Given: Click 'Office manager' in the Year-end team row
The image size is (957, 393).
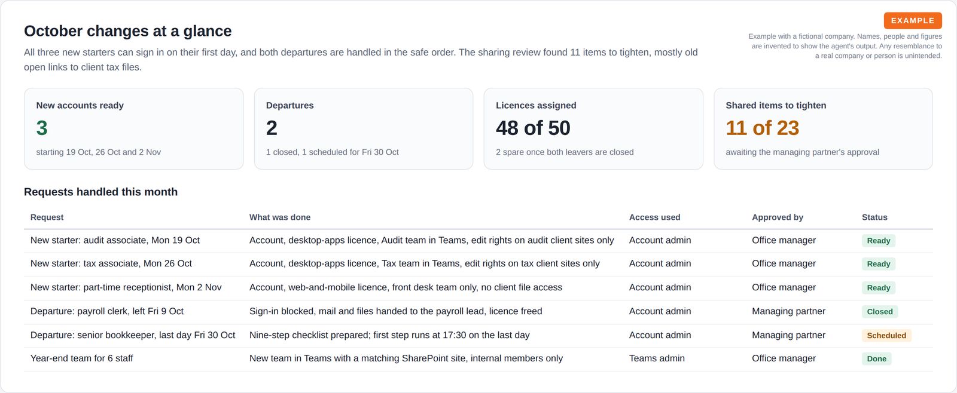Looking at the screenshot, I should pyautogui.click(x=784, y=358).
